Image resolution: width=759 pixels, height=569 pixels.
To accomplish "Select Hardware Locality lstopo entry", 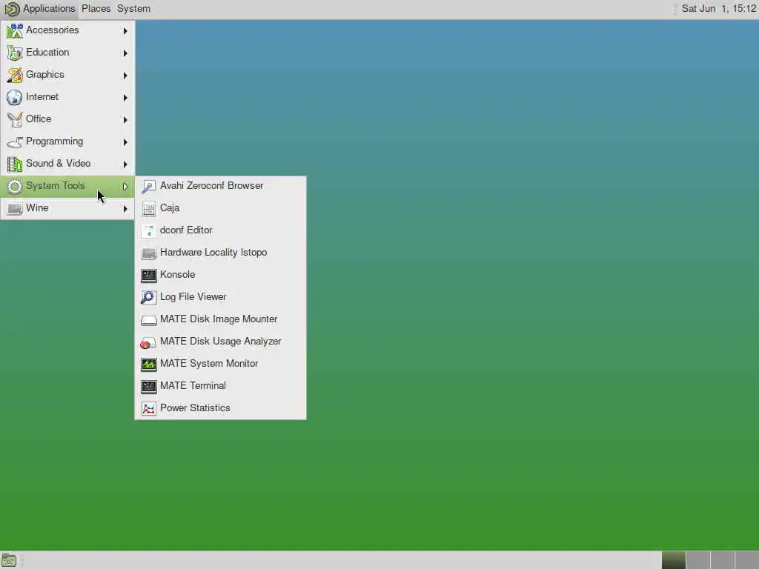I will click(x=220, y=253).
